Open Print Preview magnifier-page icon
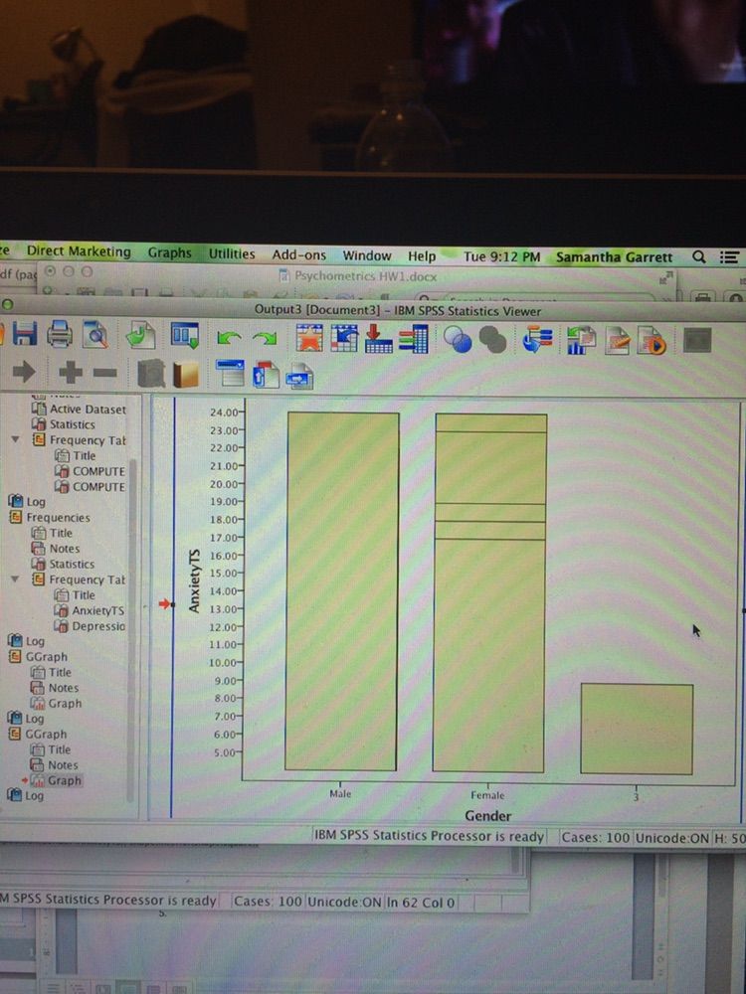This screenshot has width=746, height=994. pyautogui.click(x=95, y=335)
